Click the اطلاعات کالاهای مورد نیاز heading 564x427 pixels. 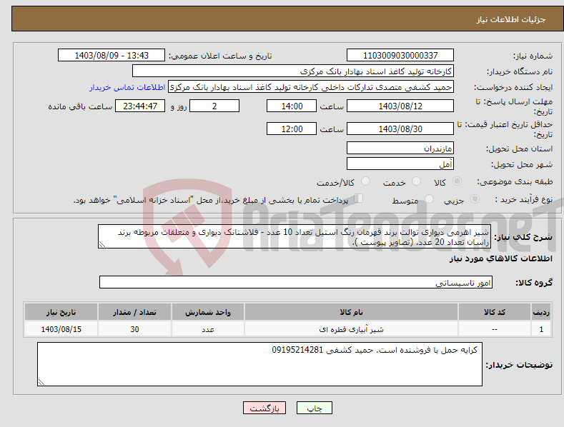coord(500,258)
